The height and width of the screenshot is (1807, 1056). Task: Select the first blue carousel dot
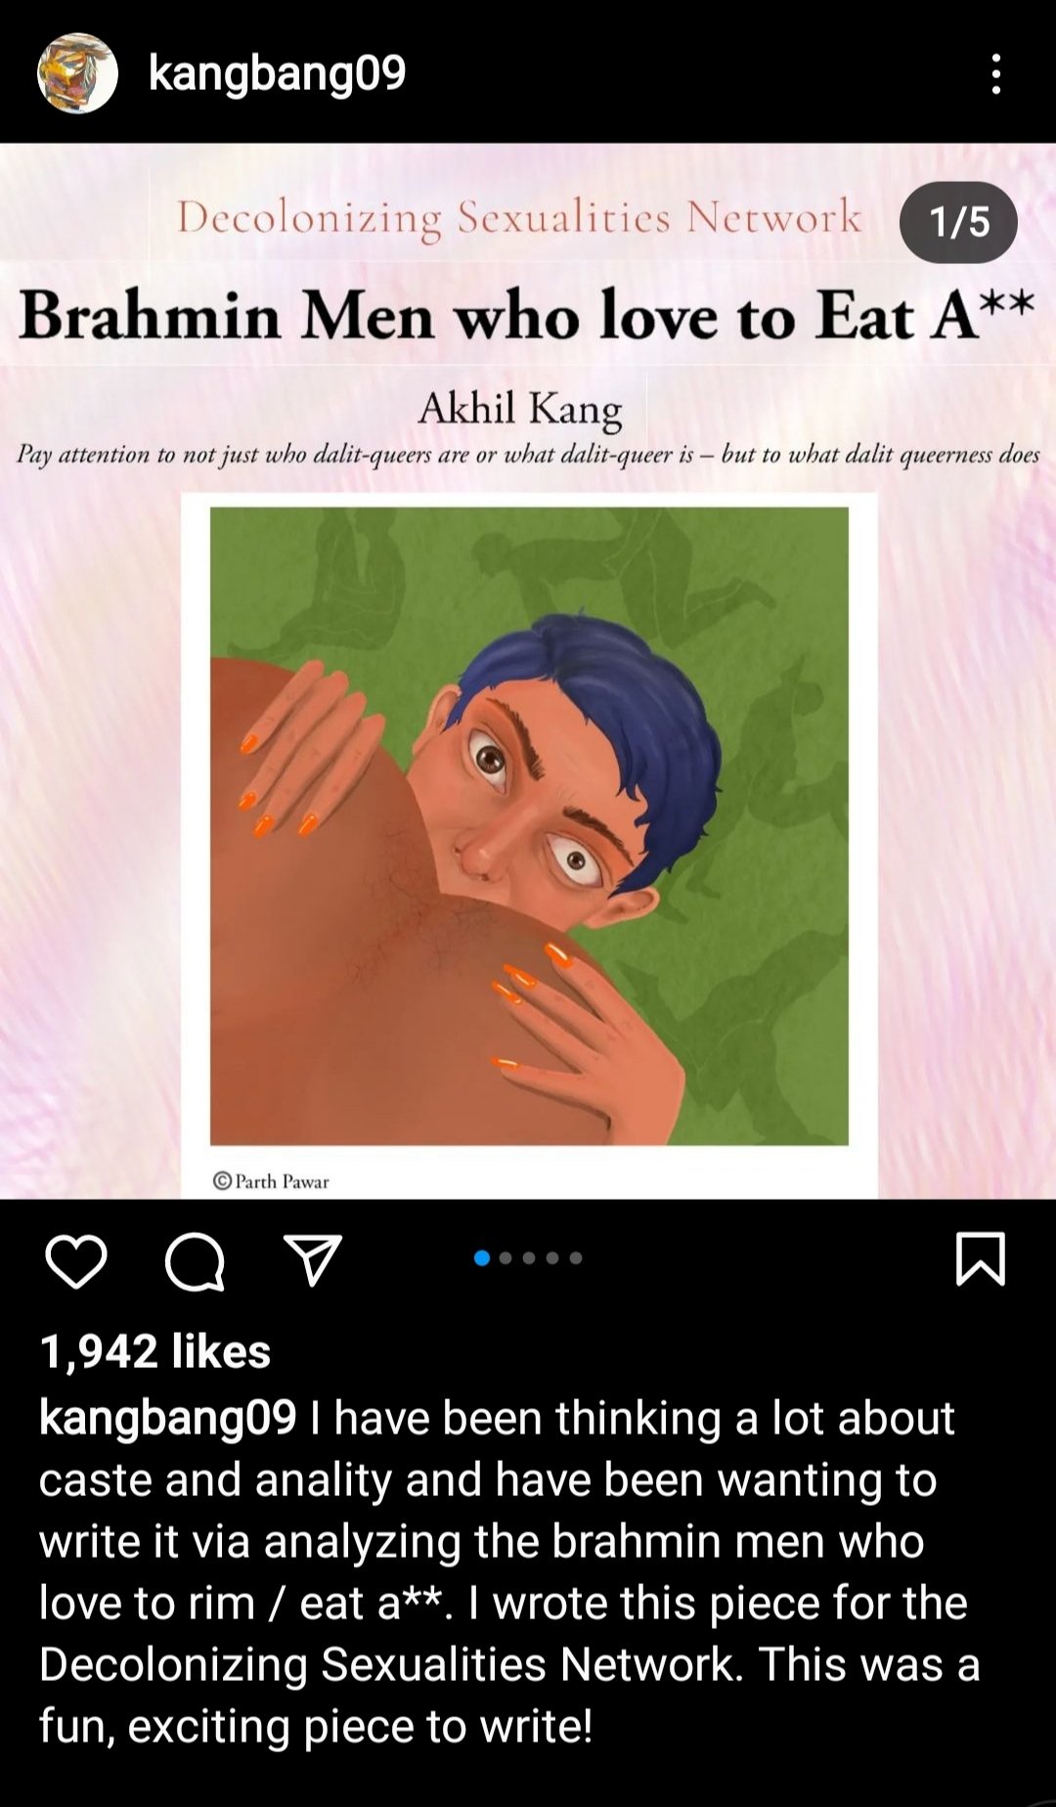[482, 1257]
